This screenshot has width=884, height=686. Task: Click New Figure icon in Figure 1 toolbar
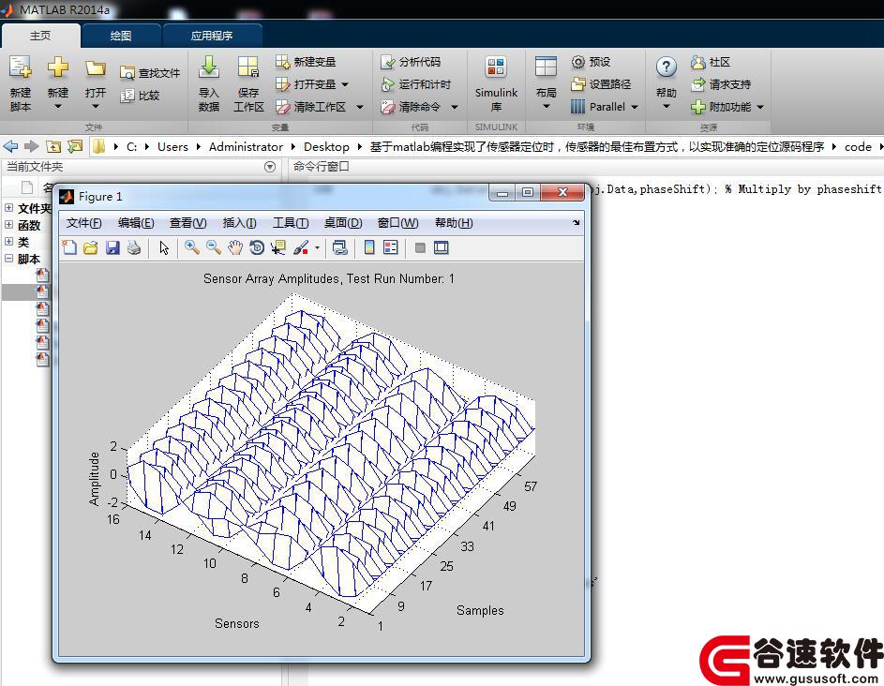click(x=69, y=247)
